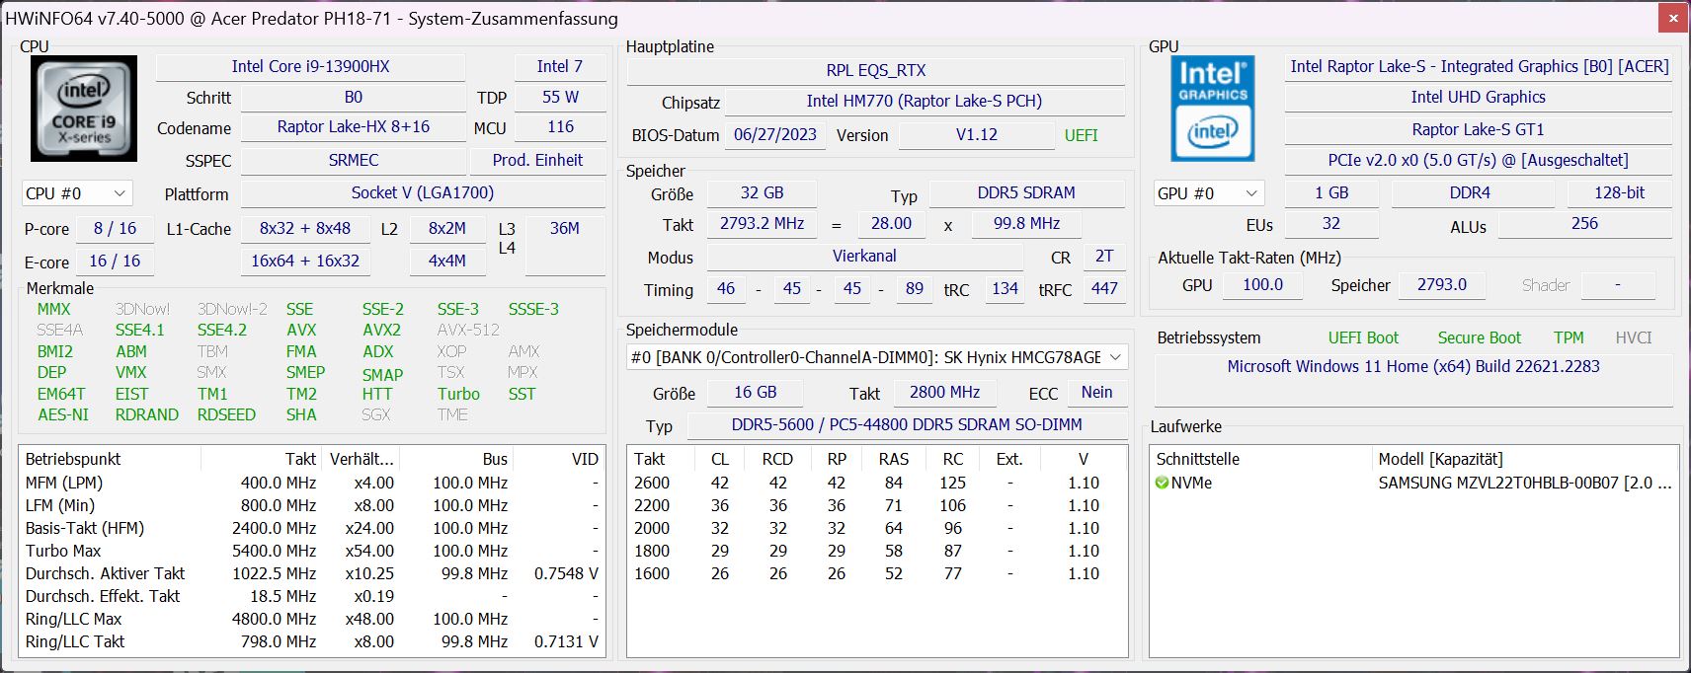The width and height of the screenshot is (1691, 673).
Task: Select the DDR5 SDRAM memory type field
Action: click(x=1026, y=193)
